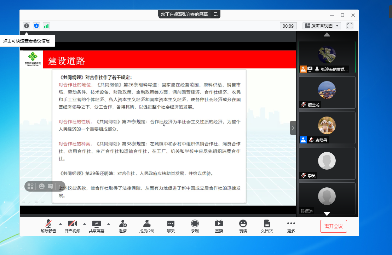Start 共享屏幕 screen sharing

[97, 226]
